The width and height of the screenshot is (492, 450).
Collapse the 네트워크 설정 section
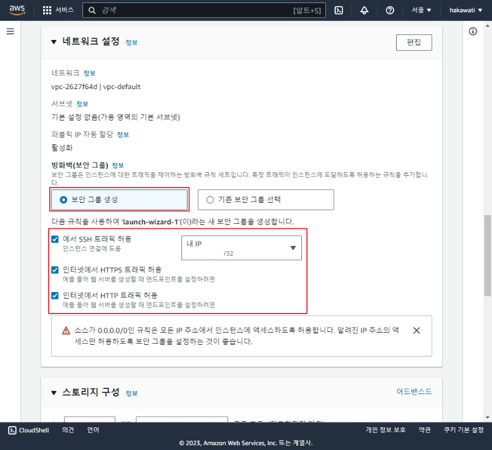tap(54, 42)
